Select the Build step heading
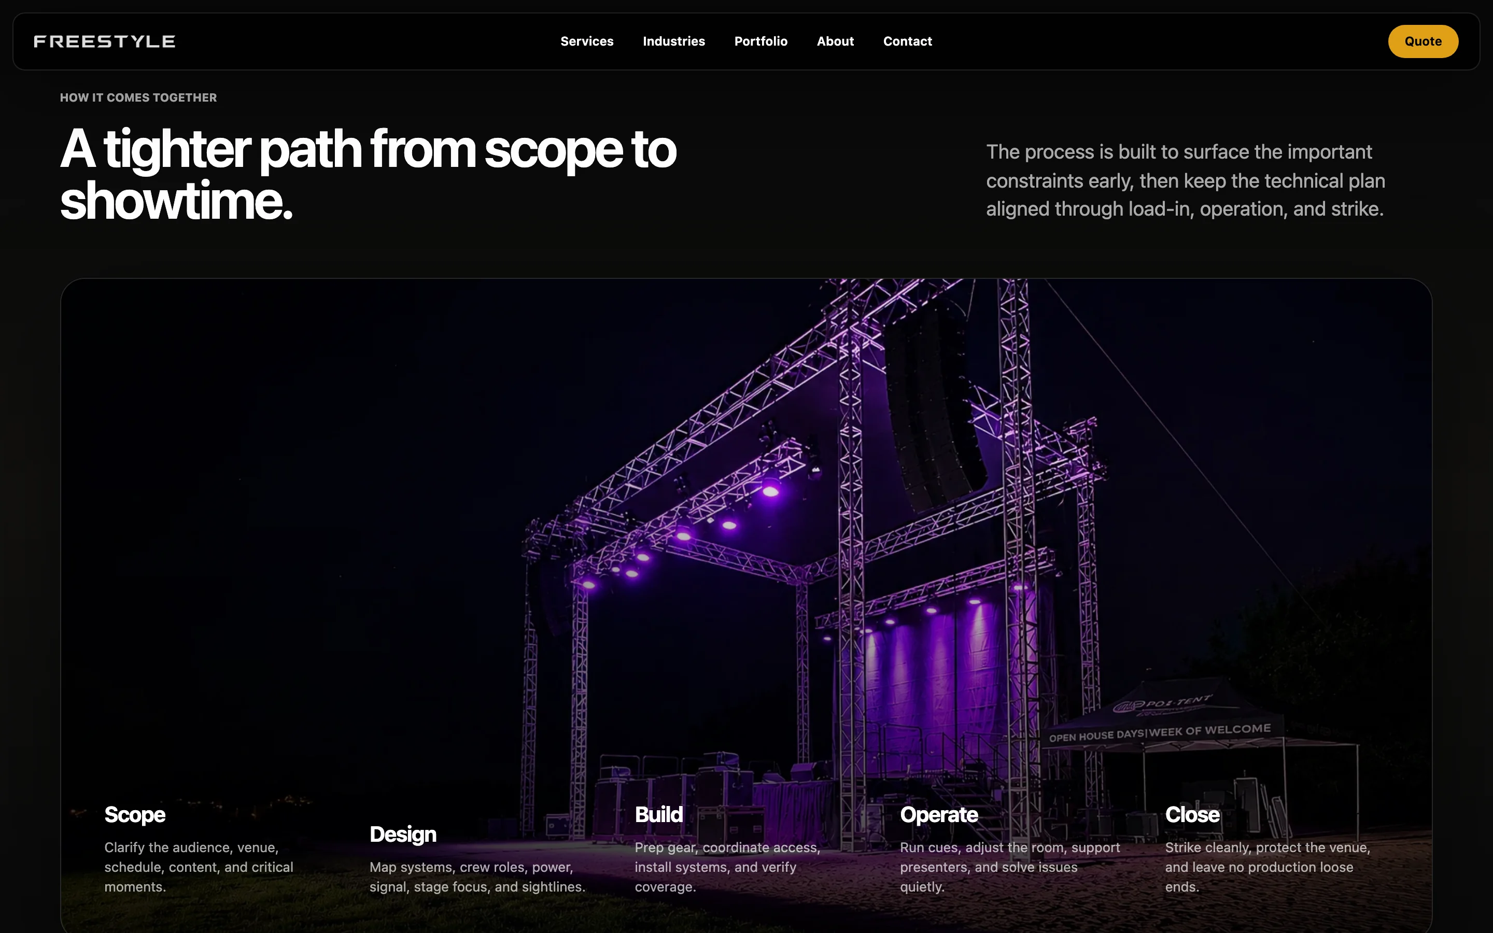Image resolution: width=1493 pixels, height=933 pixels. point(658,814)
